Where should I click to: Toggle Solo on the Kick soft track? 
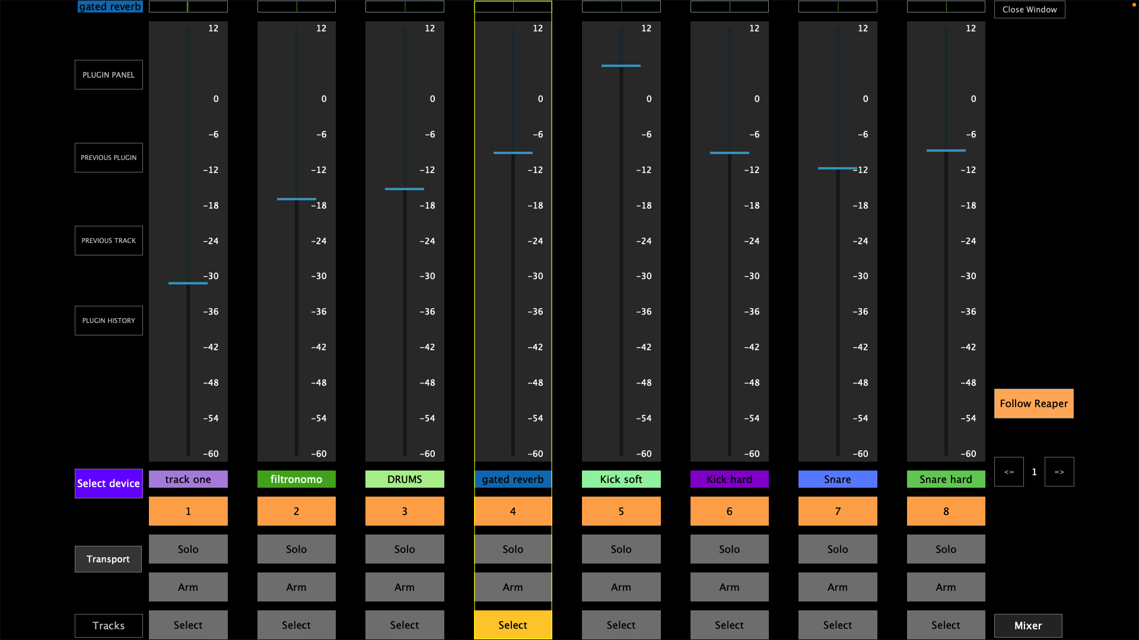[621, 549]
